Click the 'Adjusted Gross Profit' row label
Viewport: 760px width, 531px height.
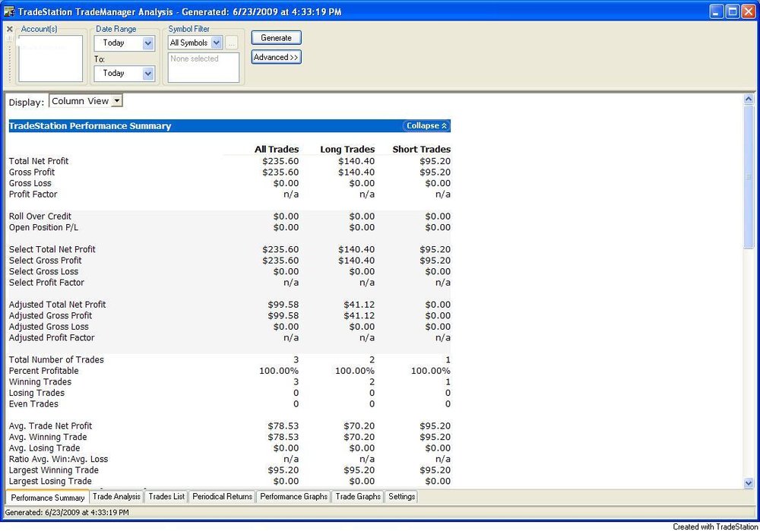[50, 316]
